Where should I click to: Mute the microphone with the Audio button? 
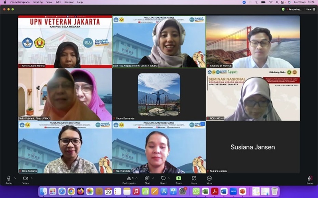point(9,179)
